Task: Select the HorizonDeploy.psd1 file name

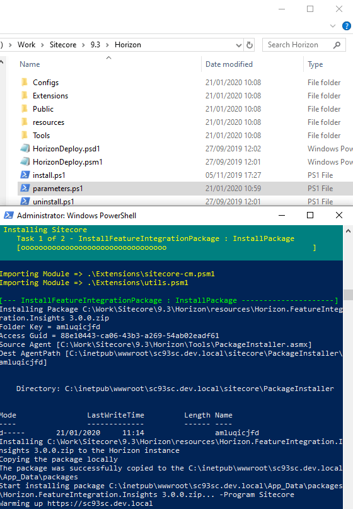Action: tap(66, 149)
